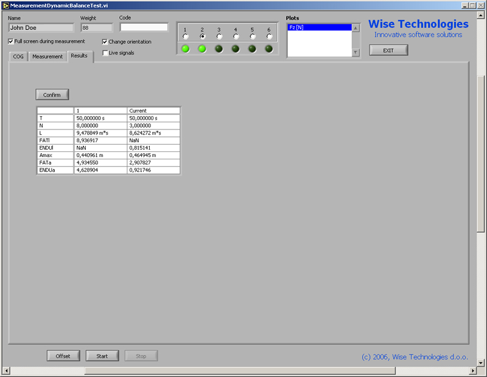Screen dimensions: 487x377
Task: Click the Plots list scroll up arrow
Action: (x=356, y=28)
